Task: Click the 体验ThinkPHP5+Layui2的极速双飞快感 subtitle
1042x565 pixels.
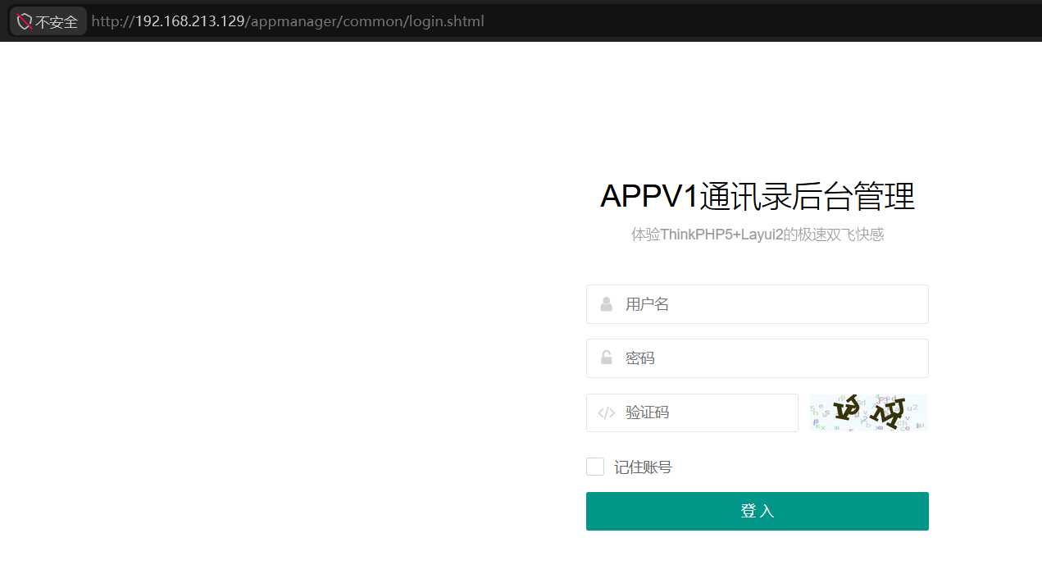Action: pos(757,235)
